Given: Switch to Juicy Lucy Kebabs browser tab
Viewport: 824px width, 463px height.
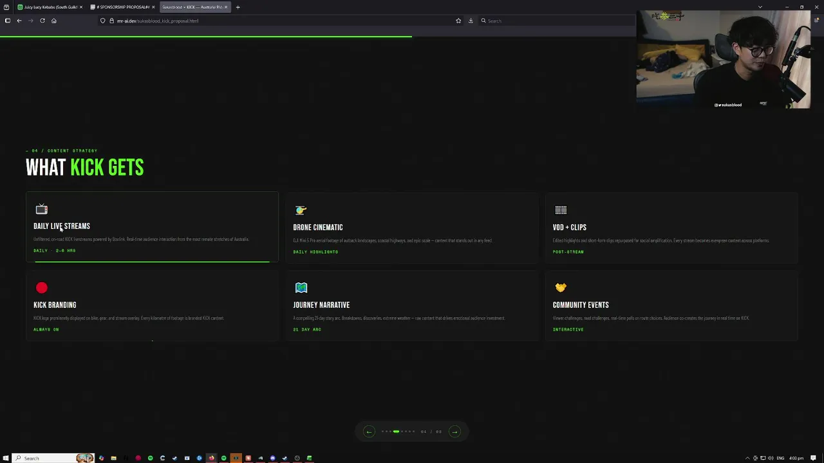Looking at the screenshot, I should (x=48, y=7).
